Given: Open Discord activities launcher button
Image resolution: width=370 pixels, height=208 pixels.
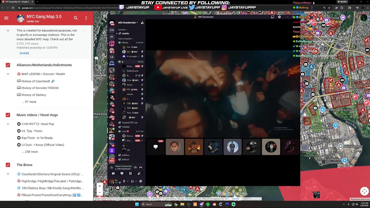Looking at the screenshot, I should (130, 174).
